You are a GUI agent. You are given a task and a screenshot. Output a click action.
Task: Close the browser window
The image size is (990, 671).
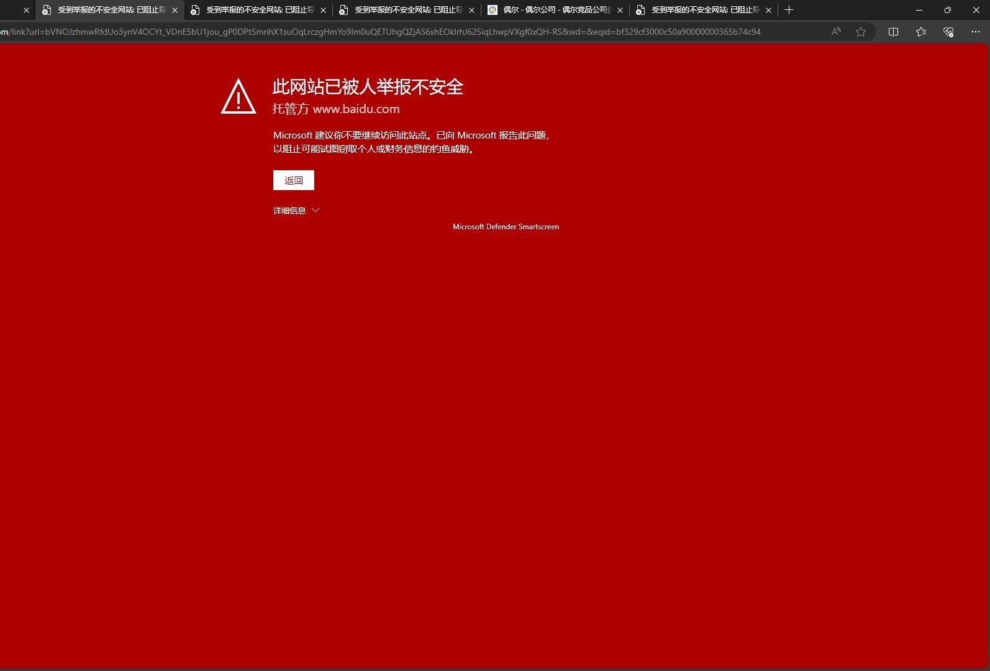click(x=976, y=10)
